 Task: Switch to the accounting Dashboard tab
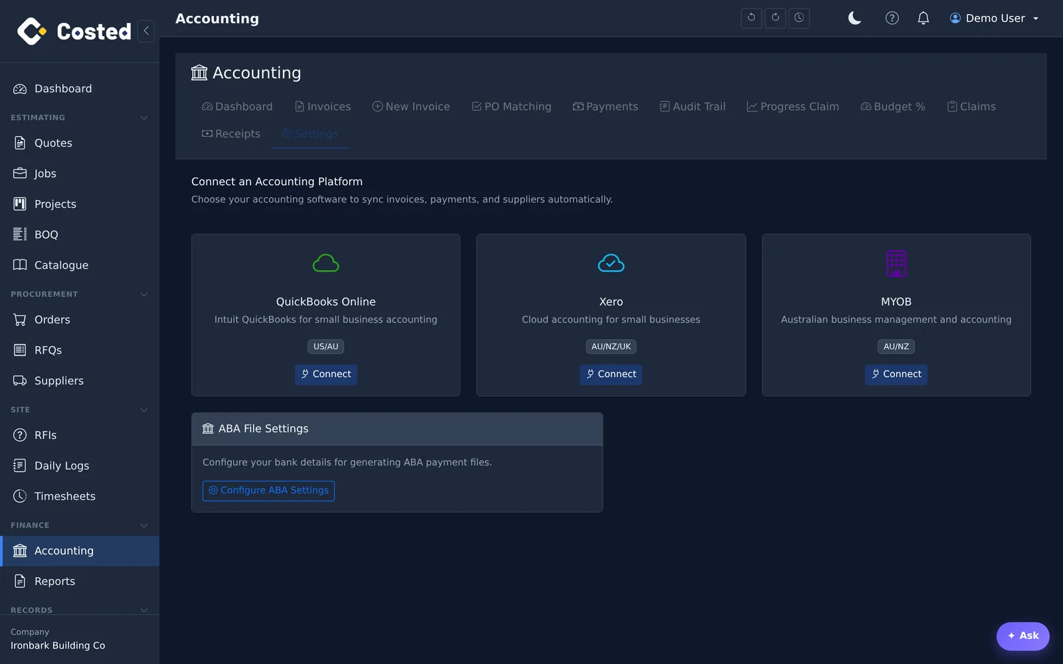click(x=237, y=107)
